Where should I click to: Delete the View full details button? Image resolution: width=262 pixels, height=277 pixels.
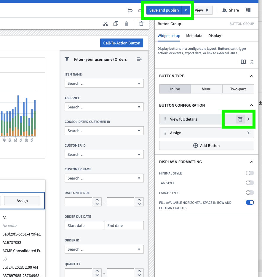(x=240, y=119)
